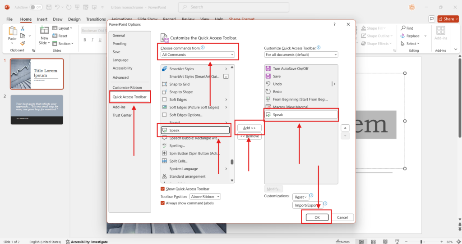Viewport: 462px width, 244px height.
Task: Toggle Always show command labels checkbox
Action: (163, 203)
